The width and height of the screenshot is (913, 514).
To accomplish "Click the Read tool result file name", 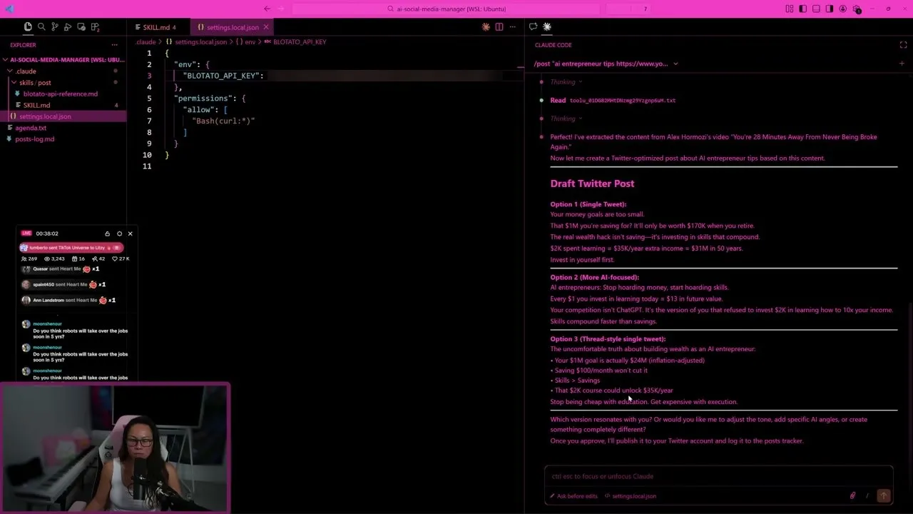I will 623,101.
